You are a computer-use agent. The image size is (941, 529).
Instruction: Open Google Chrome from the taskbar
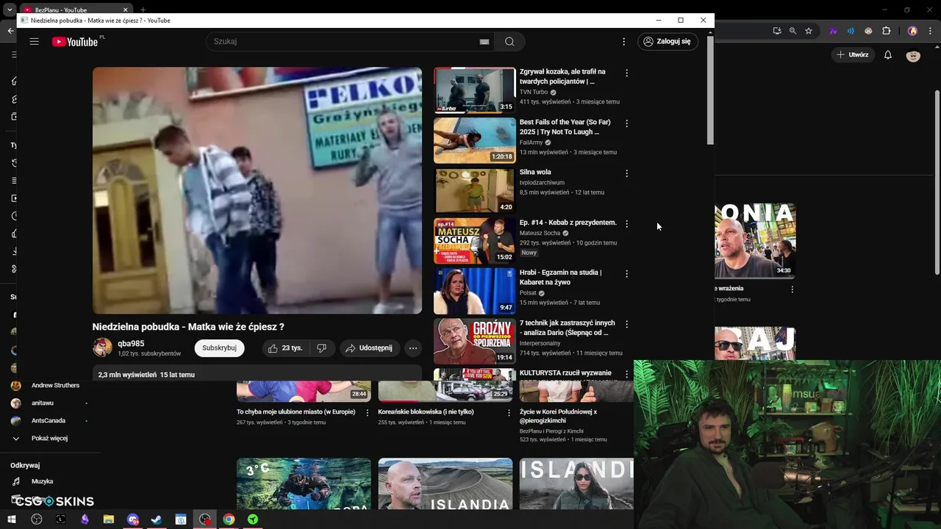coord(229,519)
